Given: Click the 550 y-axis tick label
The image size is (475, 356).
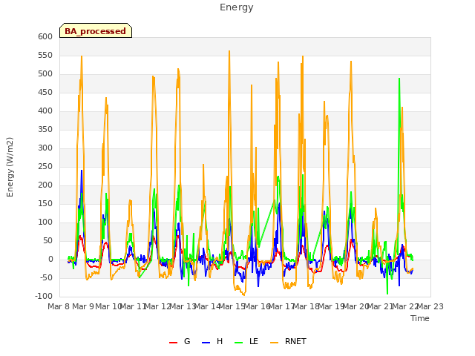Looking at the screenshot, I should pos(45,55).
